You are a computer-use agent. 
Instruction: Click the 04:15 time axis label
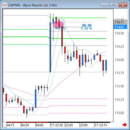(10, 125)
